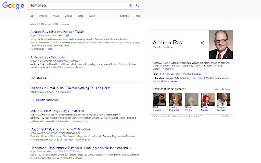Expand dropdown arrow beside mayorandcouncil URL
The image size is (261, 163).
pyautogui.click(x=82, y=133)
